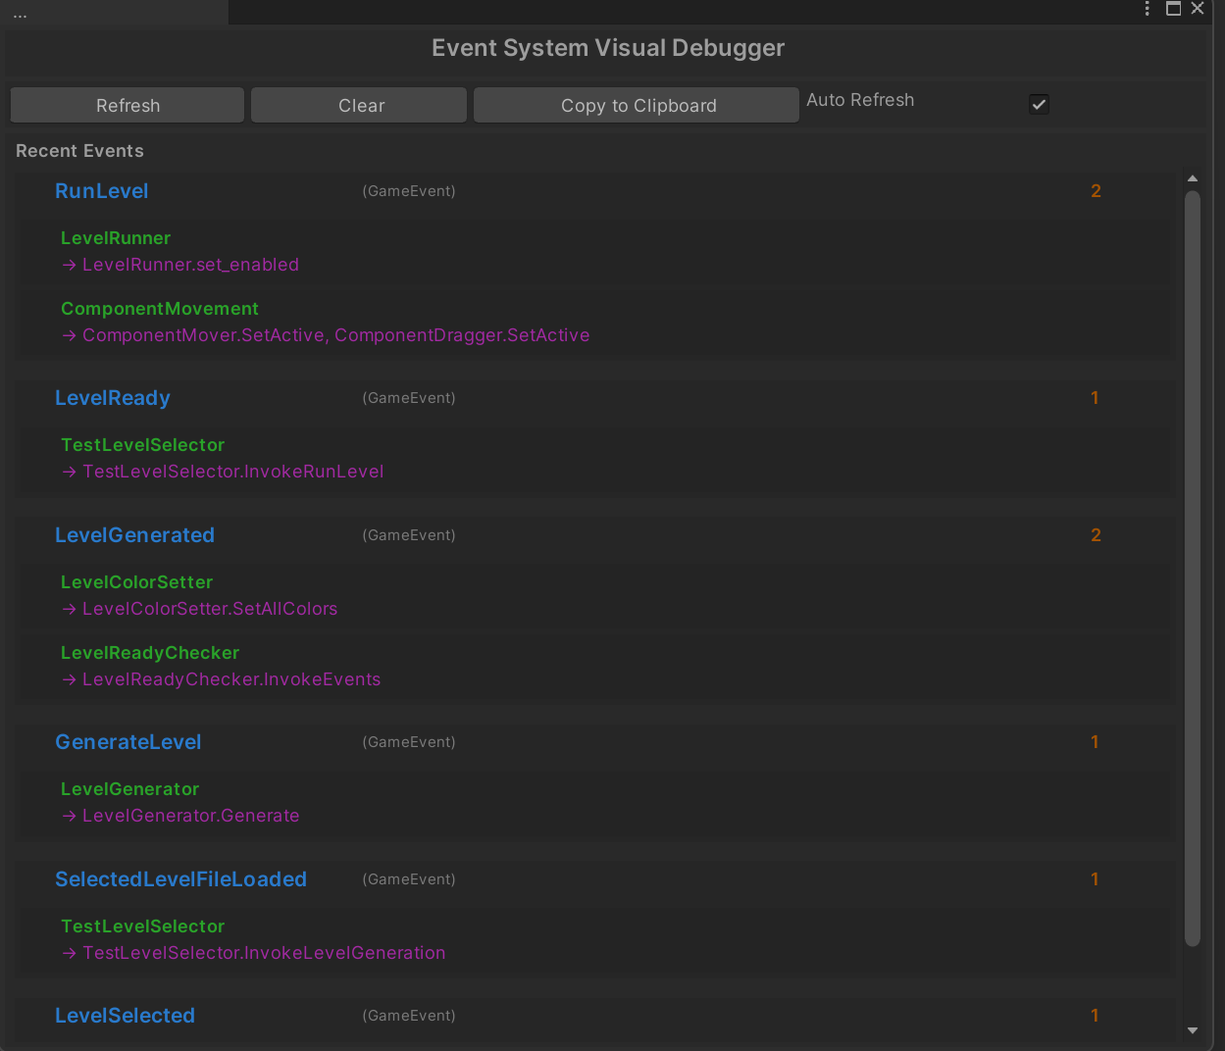Click the invocation count badge beside RunLevel

(x=1096, y=191)
